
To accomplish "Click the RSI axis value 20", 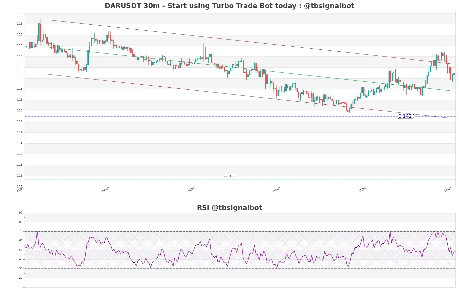I will [21, 278].
